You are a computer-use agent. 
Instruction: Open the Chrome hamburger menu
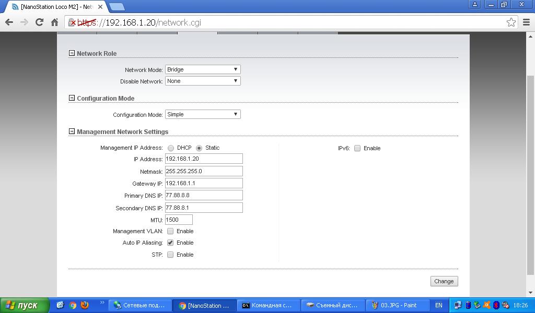[x=527, y=22]
